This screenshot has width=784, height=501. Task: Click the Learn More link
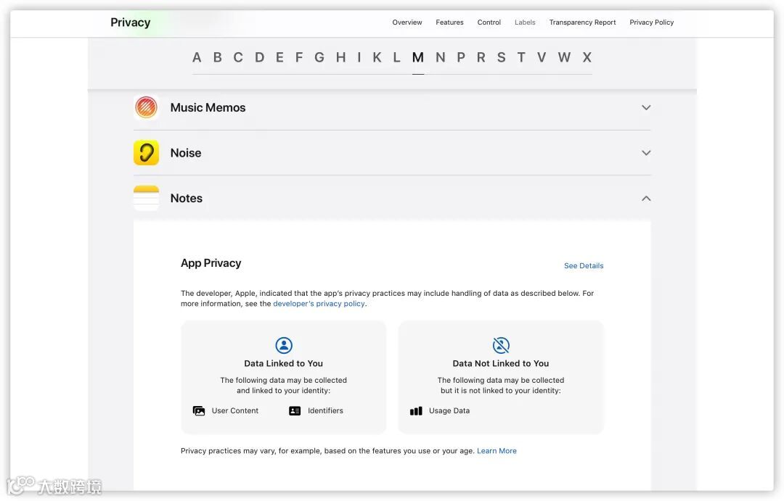pos(497,450)
